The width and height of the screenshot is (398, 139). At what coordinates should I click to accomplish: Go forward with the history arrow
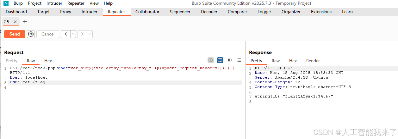pos(82,34)
